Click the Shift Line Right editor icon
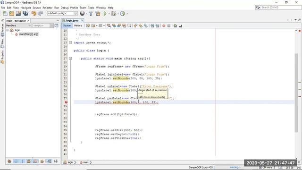 (157, 25)
